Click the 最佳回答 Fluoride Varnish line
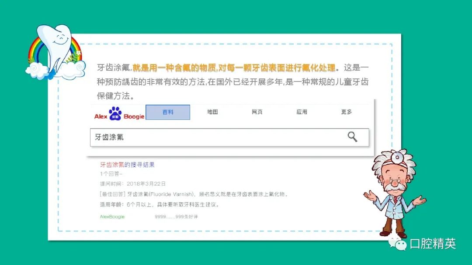This screenshot has height=265, width=472. (x=194, y=194)
